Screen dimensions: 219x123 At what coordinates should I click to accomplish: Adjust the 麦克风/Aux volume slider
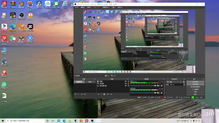(x=143, y=86)
